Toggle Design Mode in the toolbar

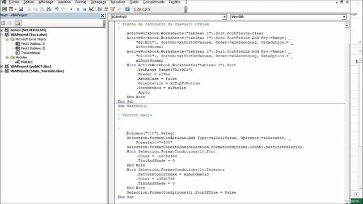tap(91, 9)
